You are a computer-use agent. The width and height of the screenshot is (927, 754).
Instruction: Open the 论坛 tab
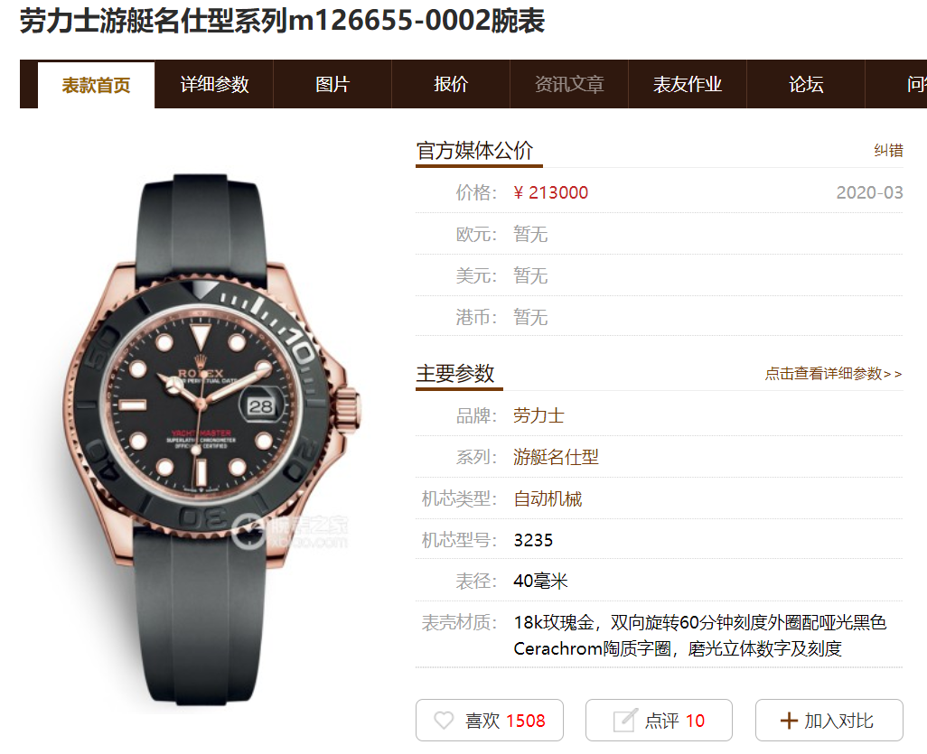(x=806, y=85)
